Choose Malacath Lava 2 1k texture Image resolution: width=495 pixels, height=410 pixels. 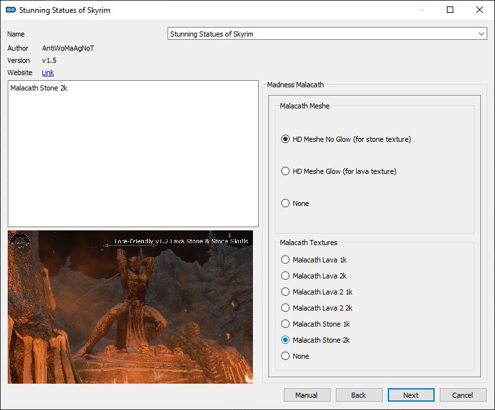[286, 292]
